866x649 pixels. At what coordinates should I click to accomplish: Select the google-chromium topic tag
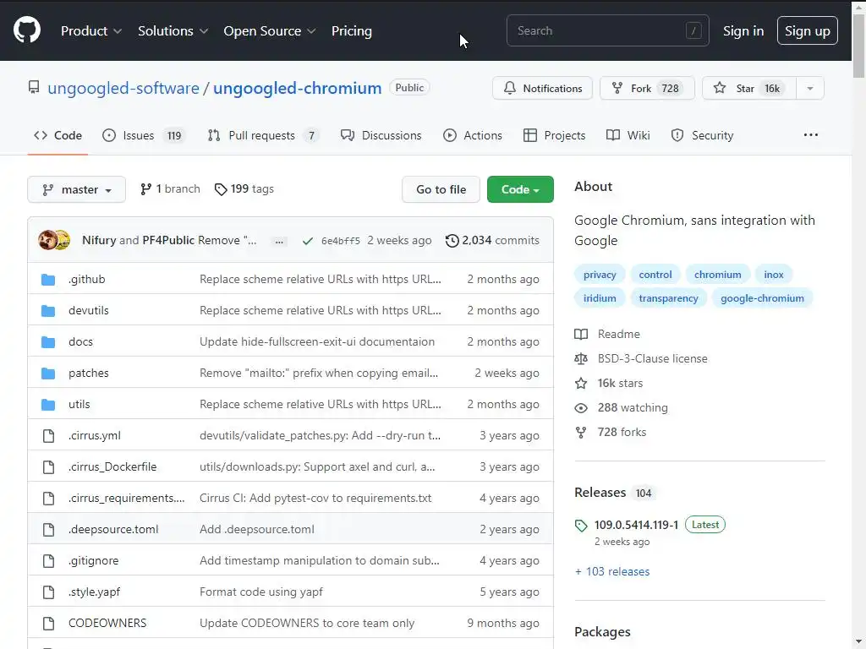coord(762,298)
